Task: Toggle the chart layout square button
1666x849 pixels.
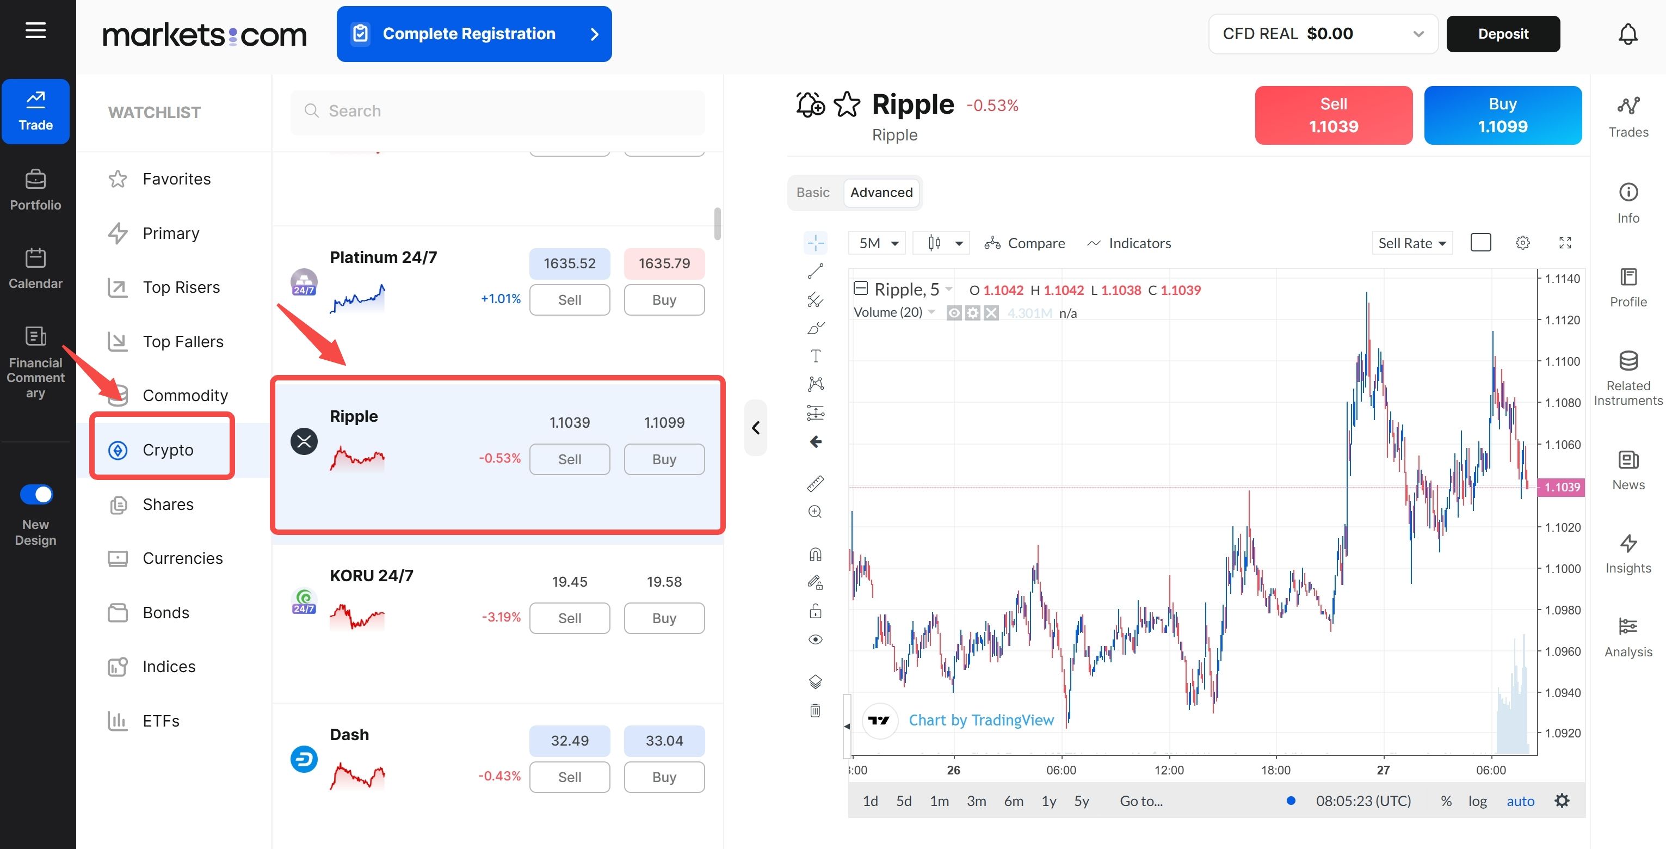Action: click(x=1480, y=243)
